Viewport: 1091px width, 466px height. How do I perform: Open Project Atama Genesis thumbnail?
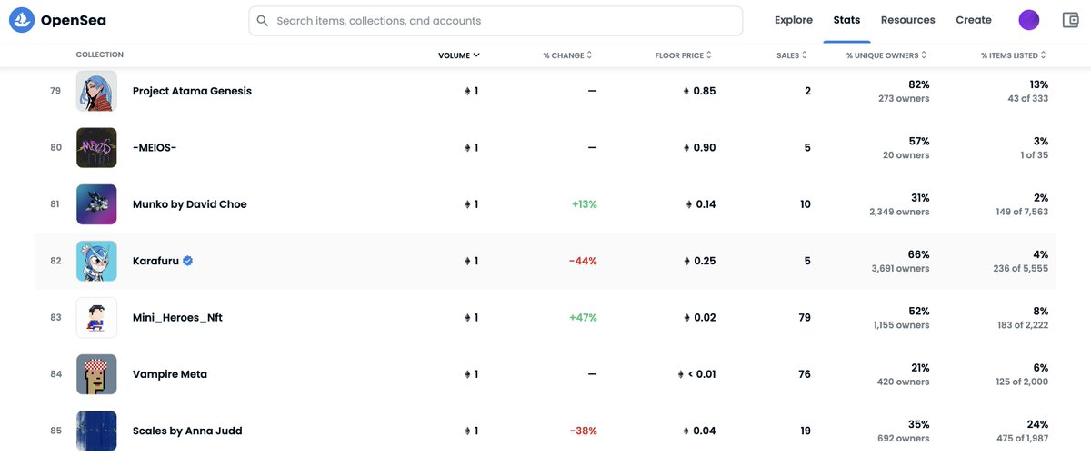(x=96, y=91)
